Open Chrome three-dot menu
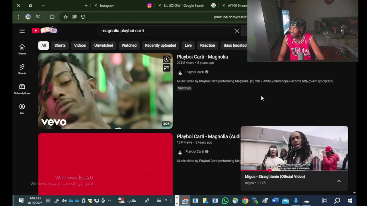 tap(18, 17)
